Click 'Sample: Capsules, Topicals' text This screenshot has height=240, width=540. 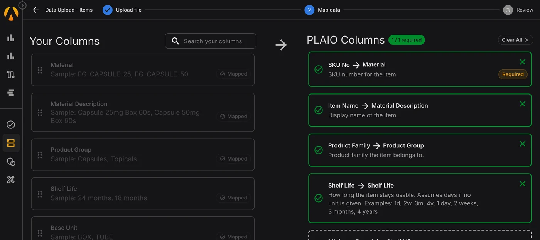click(x=94, y=159)
